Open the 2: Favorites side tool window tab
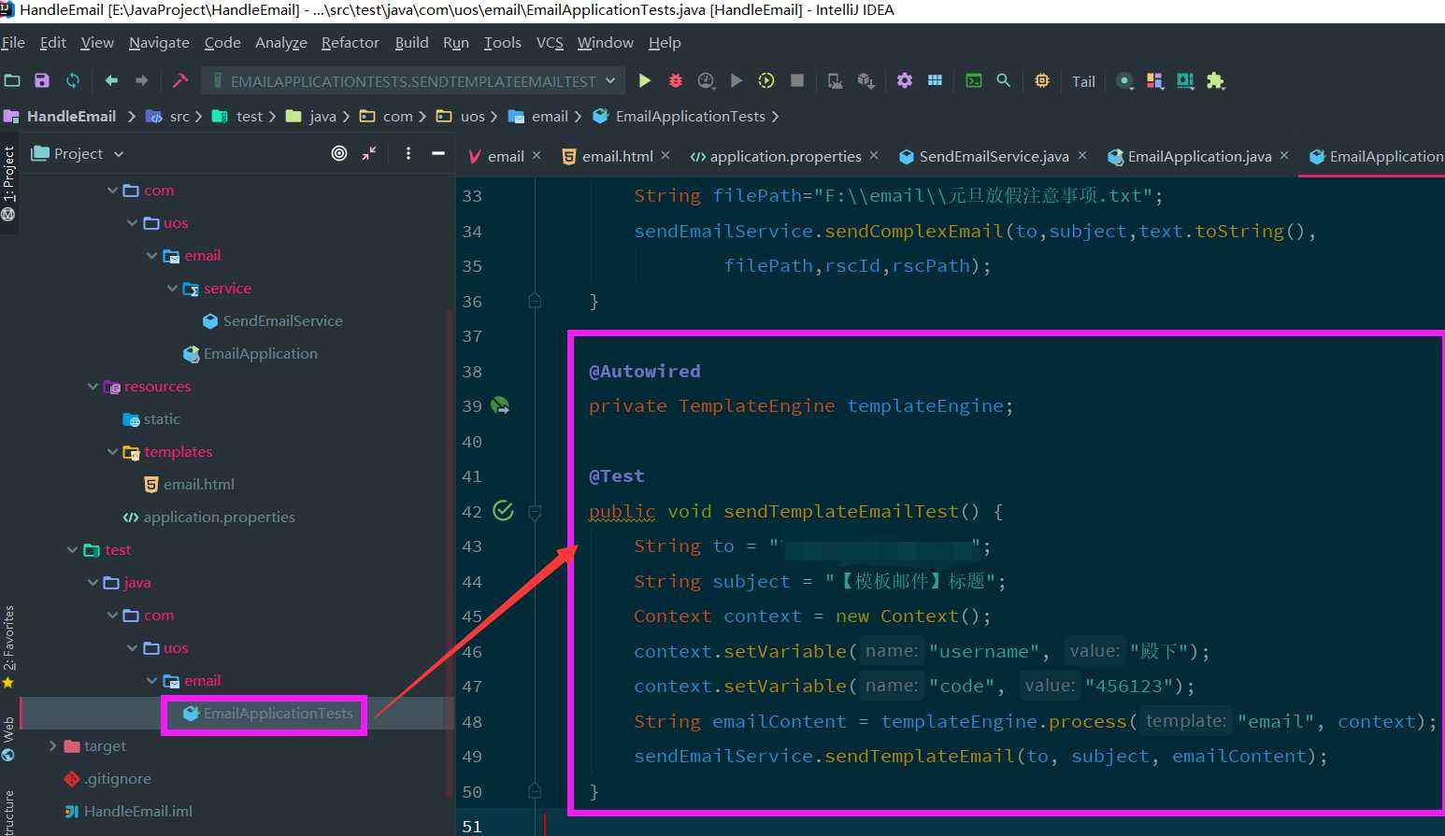1445x836 pixels. click(x=8, y=646)
